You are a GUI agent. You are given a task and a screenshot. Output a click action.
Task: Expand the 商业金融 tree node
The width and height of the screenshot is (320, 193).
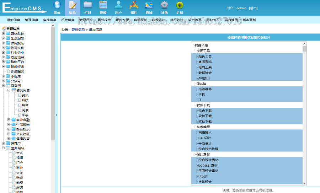point(9,120)
